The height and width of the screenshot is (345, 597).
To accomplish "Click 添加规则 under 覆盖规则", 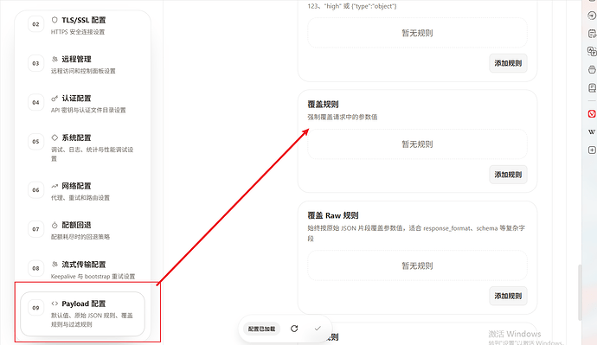I will 508,175.
